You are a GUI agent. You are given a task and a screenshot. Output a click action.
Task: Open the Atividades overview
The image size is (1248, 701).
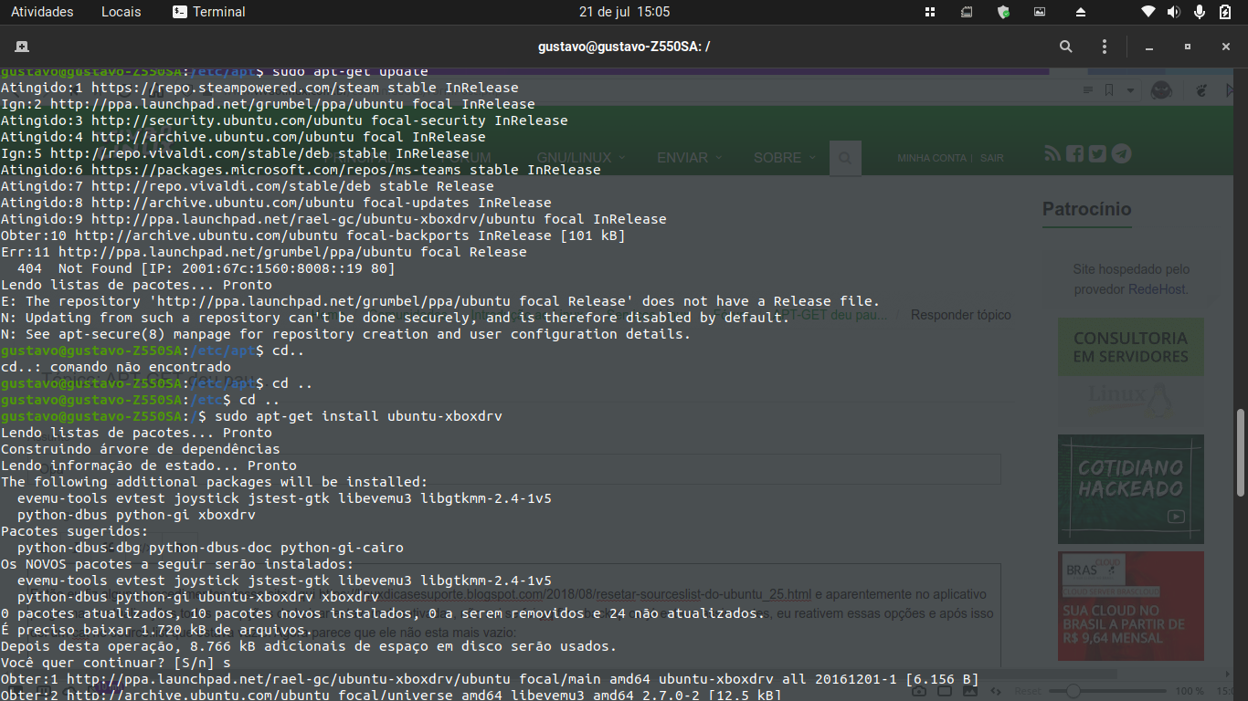point(42,12)
